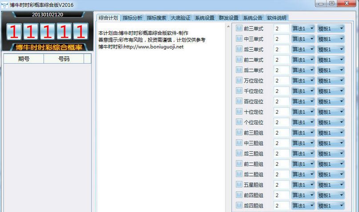Check the 后二单式 option
The width and height of the screenshot is (359, 212).
(x=239, y=70)
